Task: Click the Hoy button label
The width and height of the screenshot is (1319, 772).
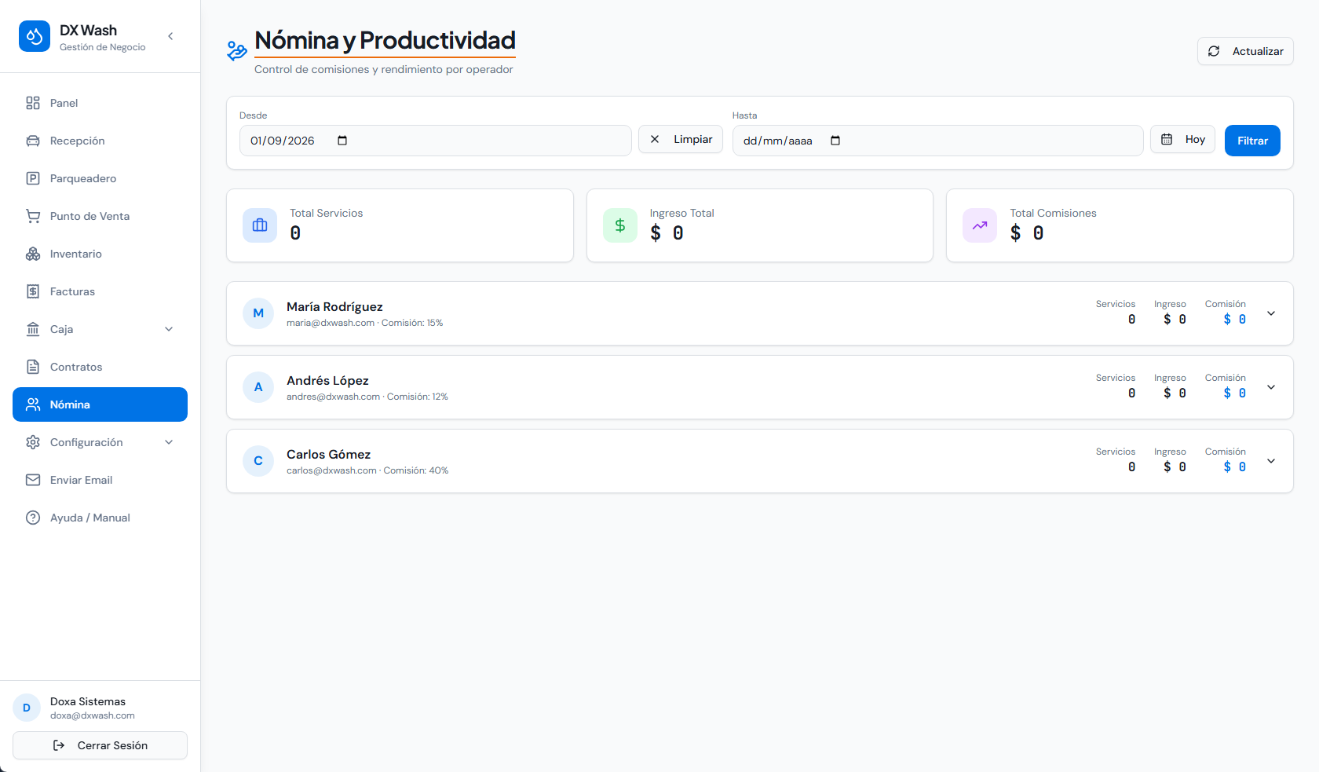Action: (1195, 139)
